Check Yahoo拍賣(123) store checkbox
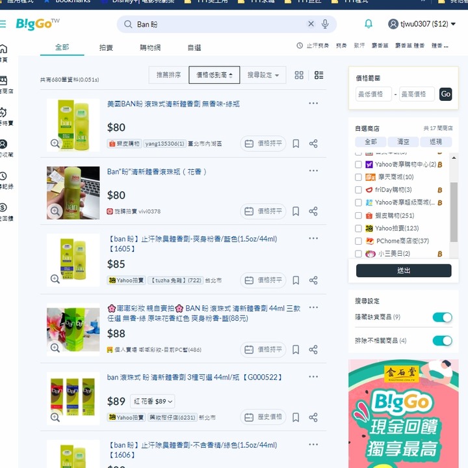Viewport: 468px width, 468px height. pyautogui.click(x=358, y=228)
